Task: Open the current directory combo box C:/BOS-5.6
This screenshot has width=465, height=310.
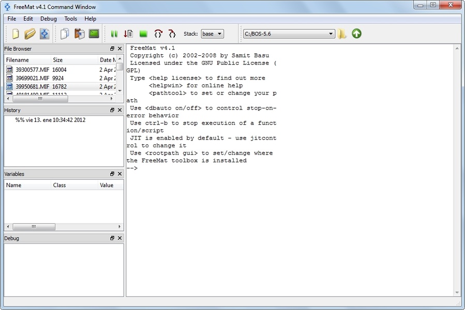Action: 289,34
